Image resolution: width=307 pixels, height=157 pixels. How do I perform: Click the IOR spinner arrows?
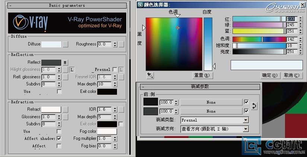[115, 110]
